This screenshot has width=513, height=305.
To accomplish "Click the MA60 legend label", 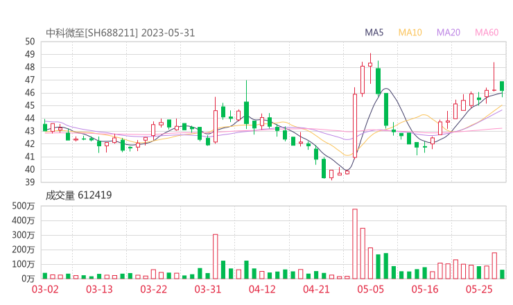I will click(487, 33).
